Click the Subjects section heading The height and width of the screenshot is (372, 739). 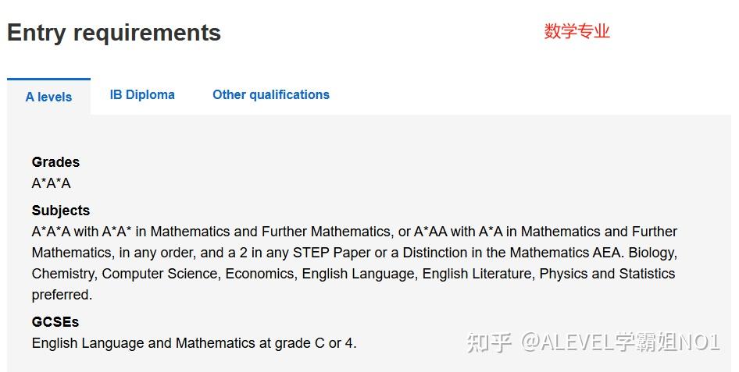(61, 211)
